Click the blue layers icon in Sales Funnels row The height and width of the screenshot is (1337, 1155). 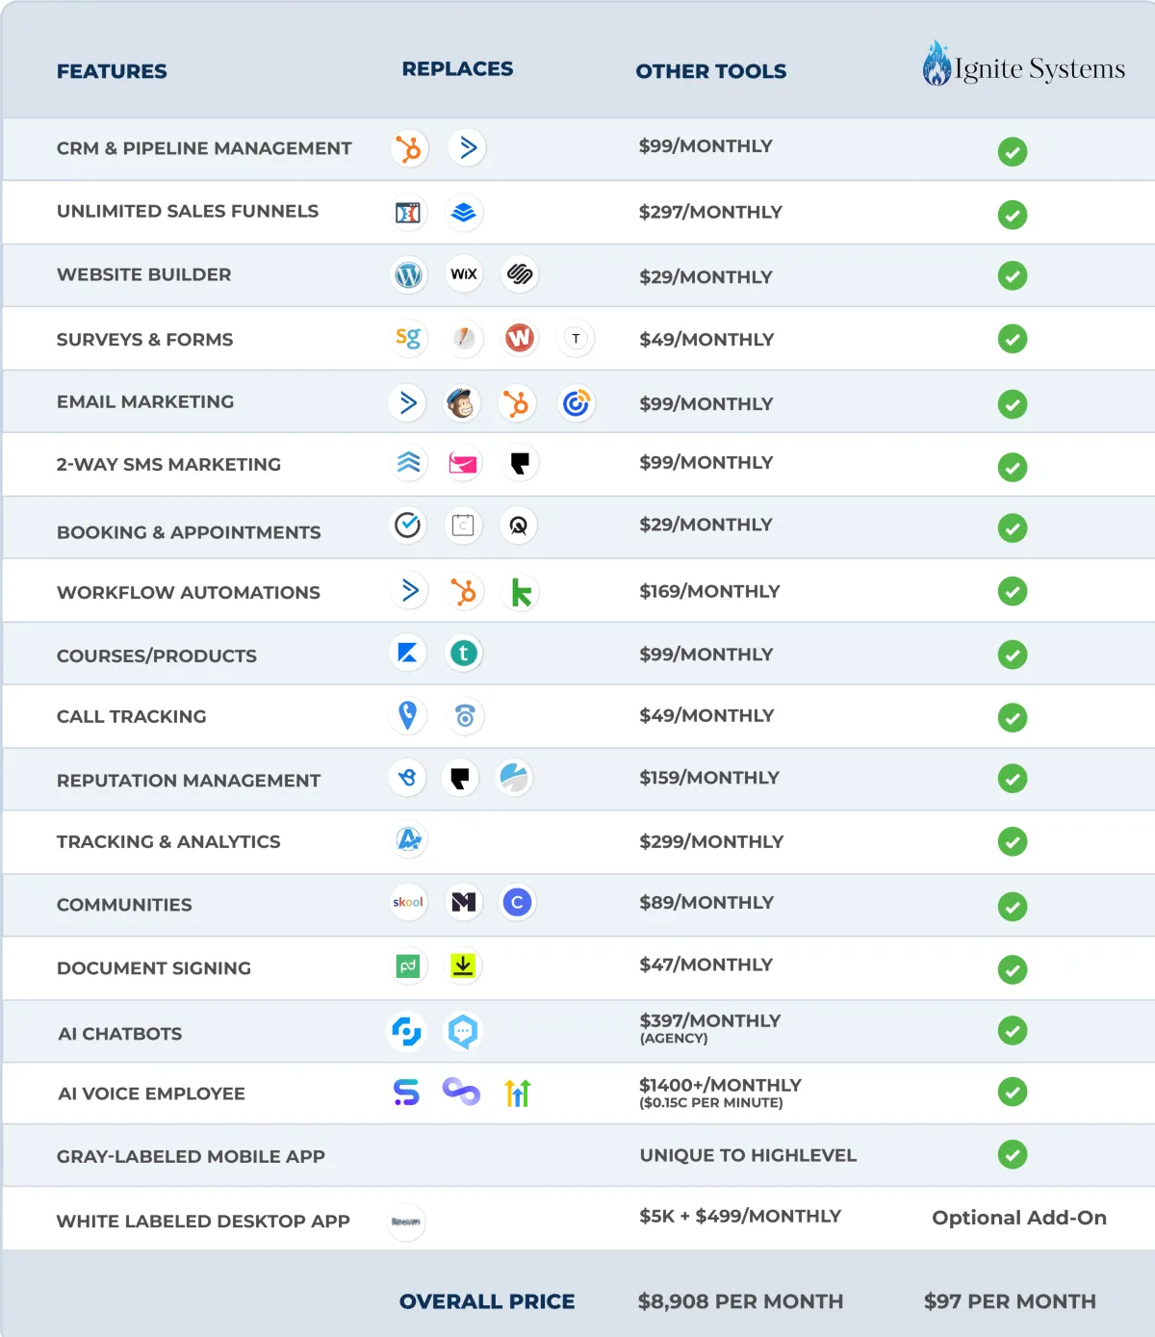pyautogui.click(x=464, y=213)
